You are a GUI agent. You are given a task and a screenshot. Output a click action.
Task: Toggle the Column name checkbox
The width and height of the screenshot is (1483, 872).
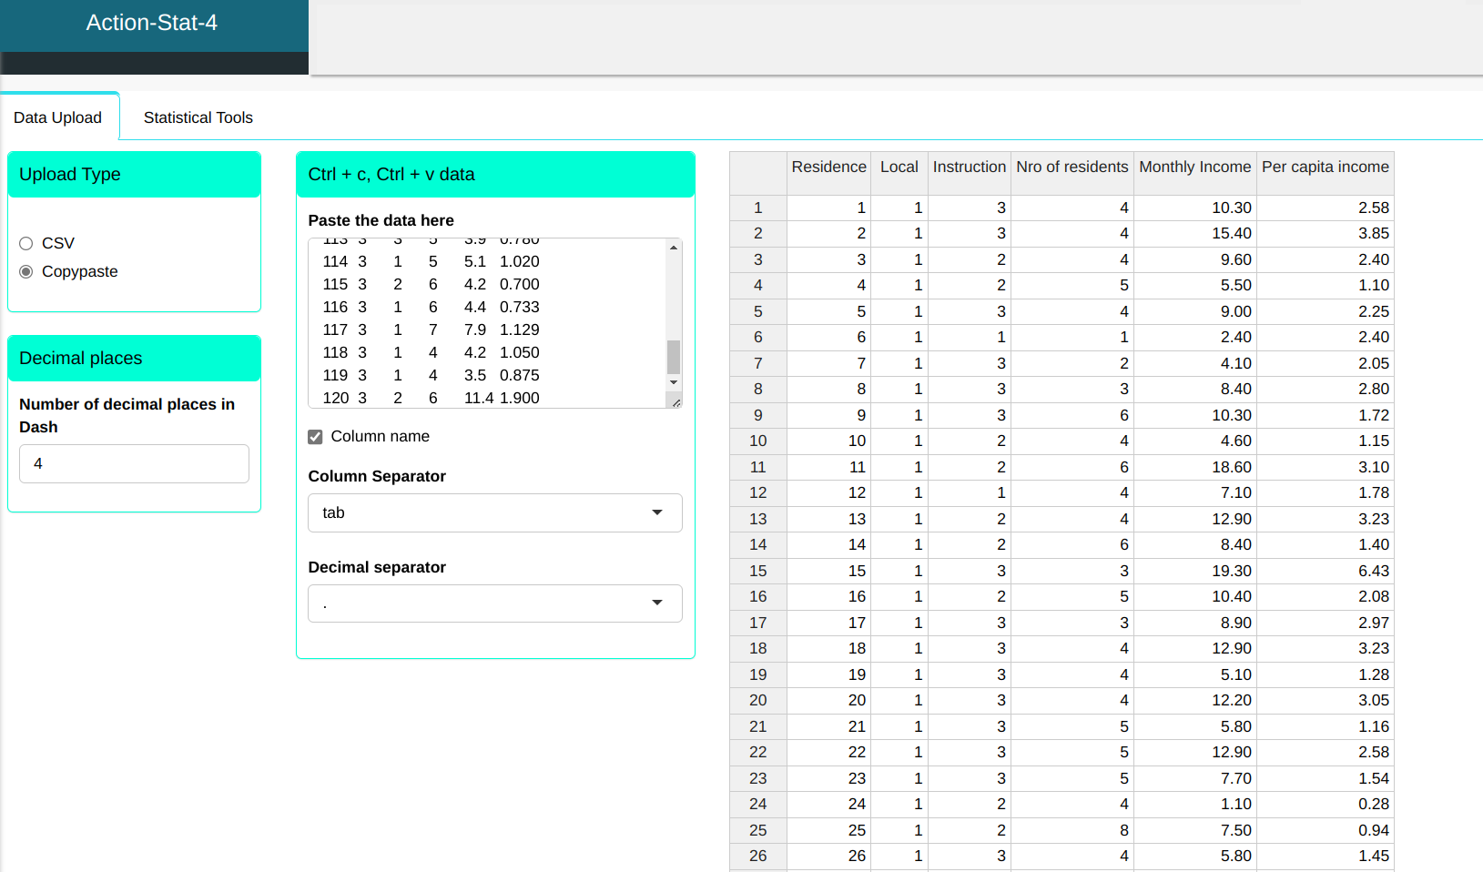(316, 437)
